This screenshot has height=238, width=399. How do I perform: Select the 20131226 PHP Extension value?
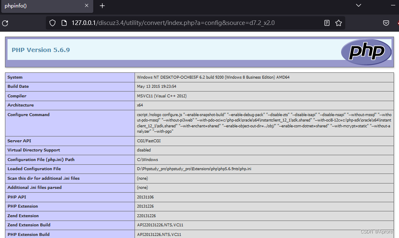[145, 206]
